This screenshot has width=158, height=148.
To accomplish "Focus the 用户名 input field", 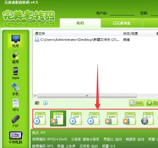I will 122,13.
